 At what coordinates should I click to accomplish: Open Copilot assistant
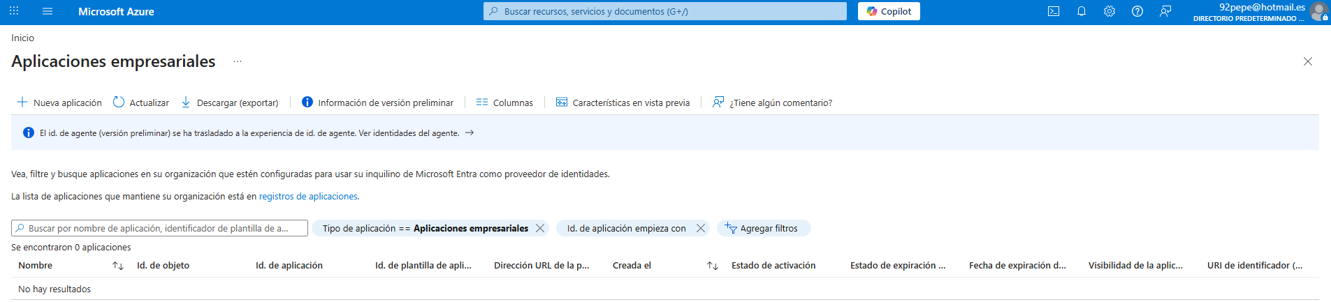point(889,11)
